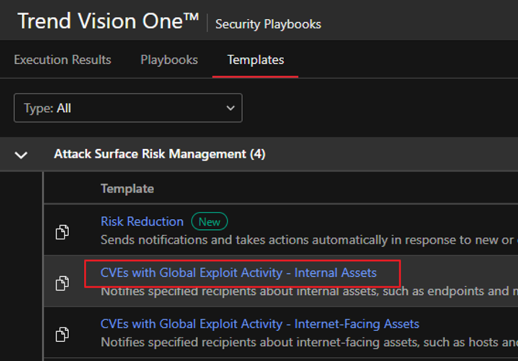
Task: Select the Templates tab
Action: [x=255, y=60]
